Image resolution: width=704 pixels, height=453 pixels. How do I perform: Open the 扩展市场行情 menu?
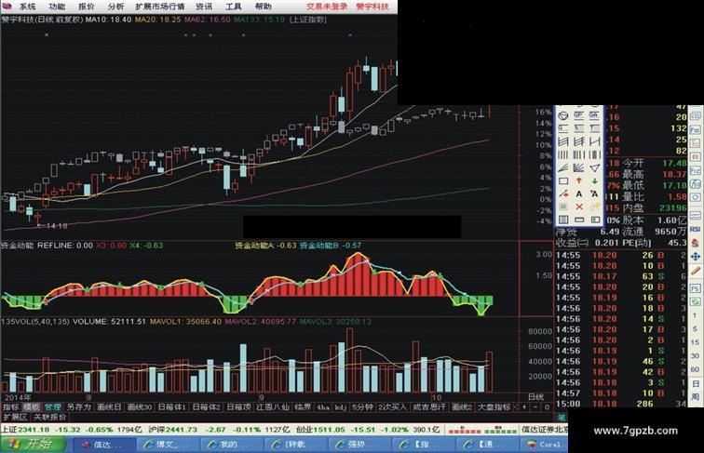pos(160,7)
